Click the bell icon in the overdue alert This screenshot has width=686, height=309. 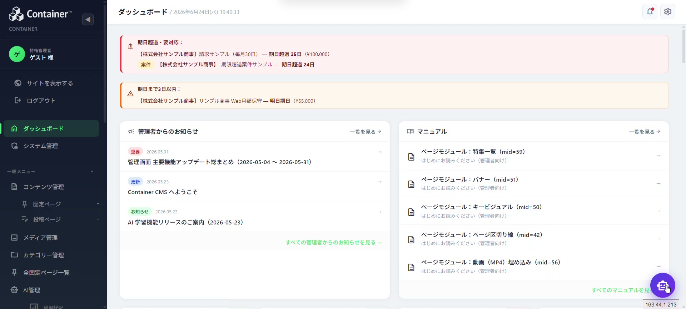[x=130, y=46]
